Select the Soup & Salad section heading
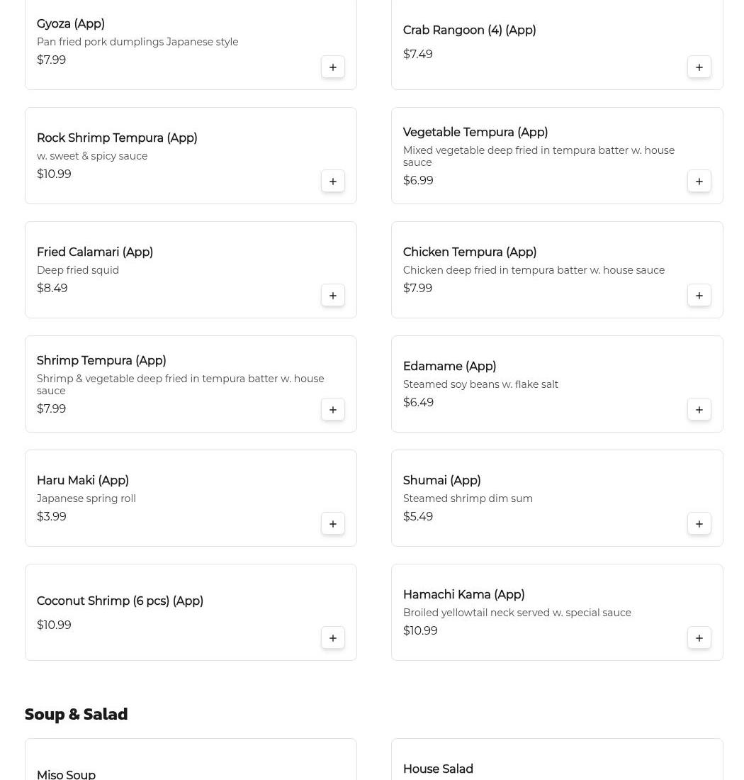This screenshot has width=744, height=780. (x=76, y=714)
